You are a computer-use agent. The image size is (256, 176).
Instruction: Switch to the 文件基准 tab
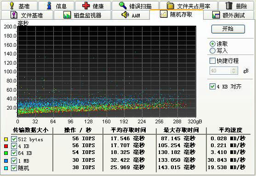tap(27, 15)
